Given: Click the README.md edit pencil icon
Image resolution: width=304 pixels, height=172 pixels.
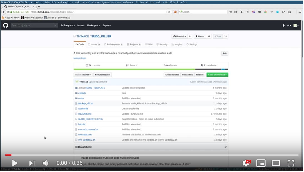Looking at the screenshot, I should [225, 147].
